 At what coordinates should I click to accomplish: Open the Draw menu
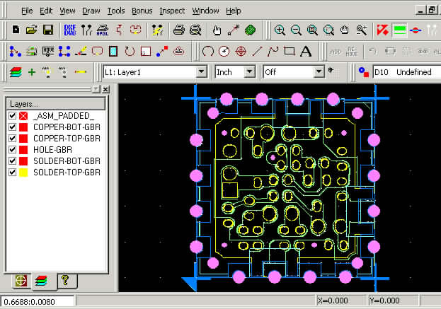pos(91,11)
